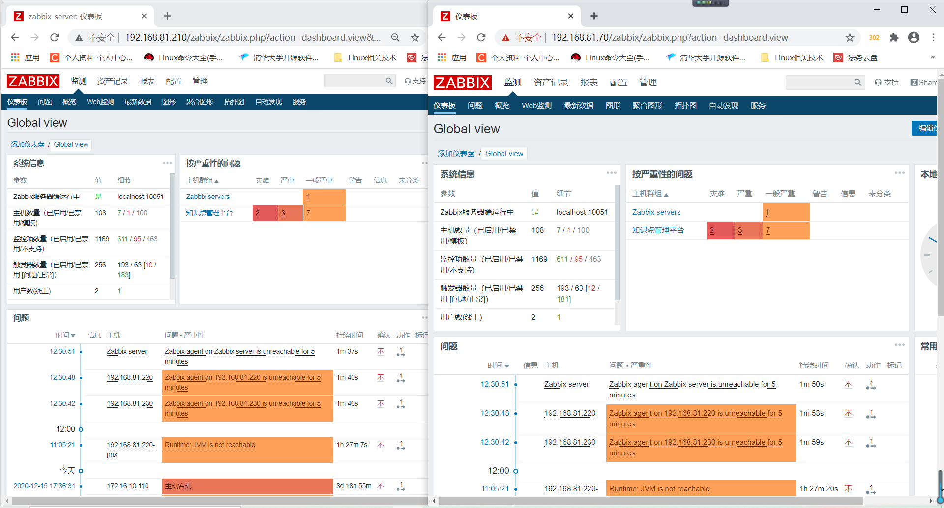Open 资产记录 menu in right window

click(551, 83)
